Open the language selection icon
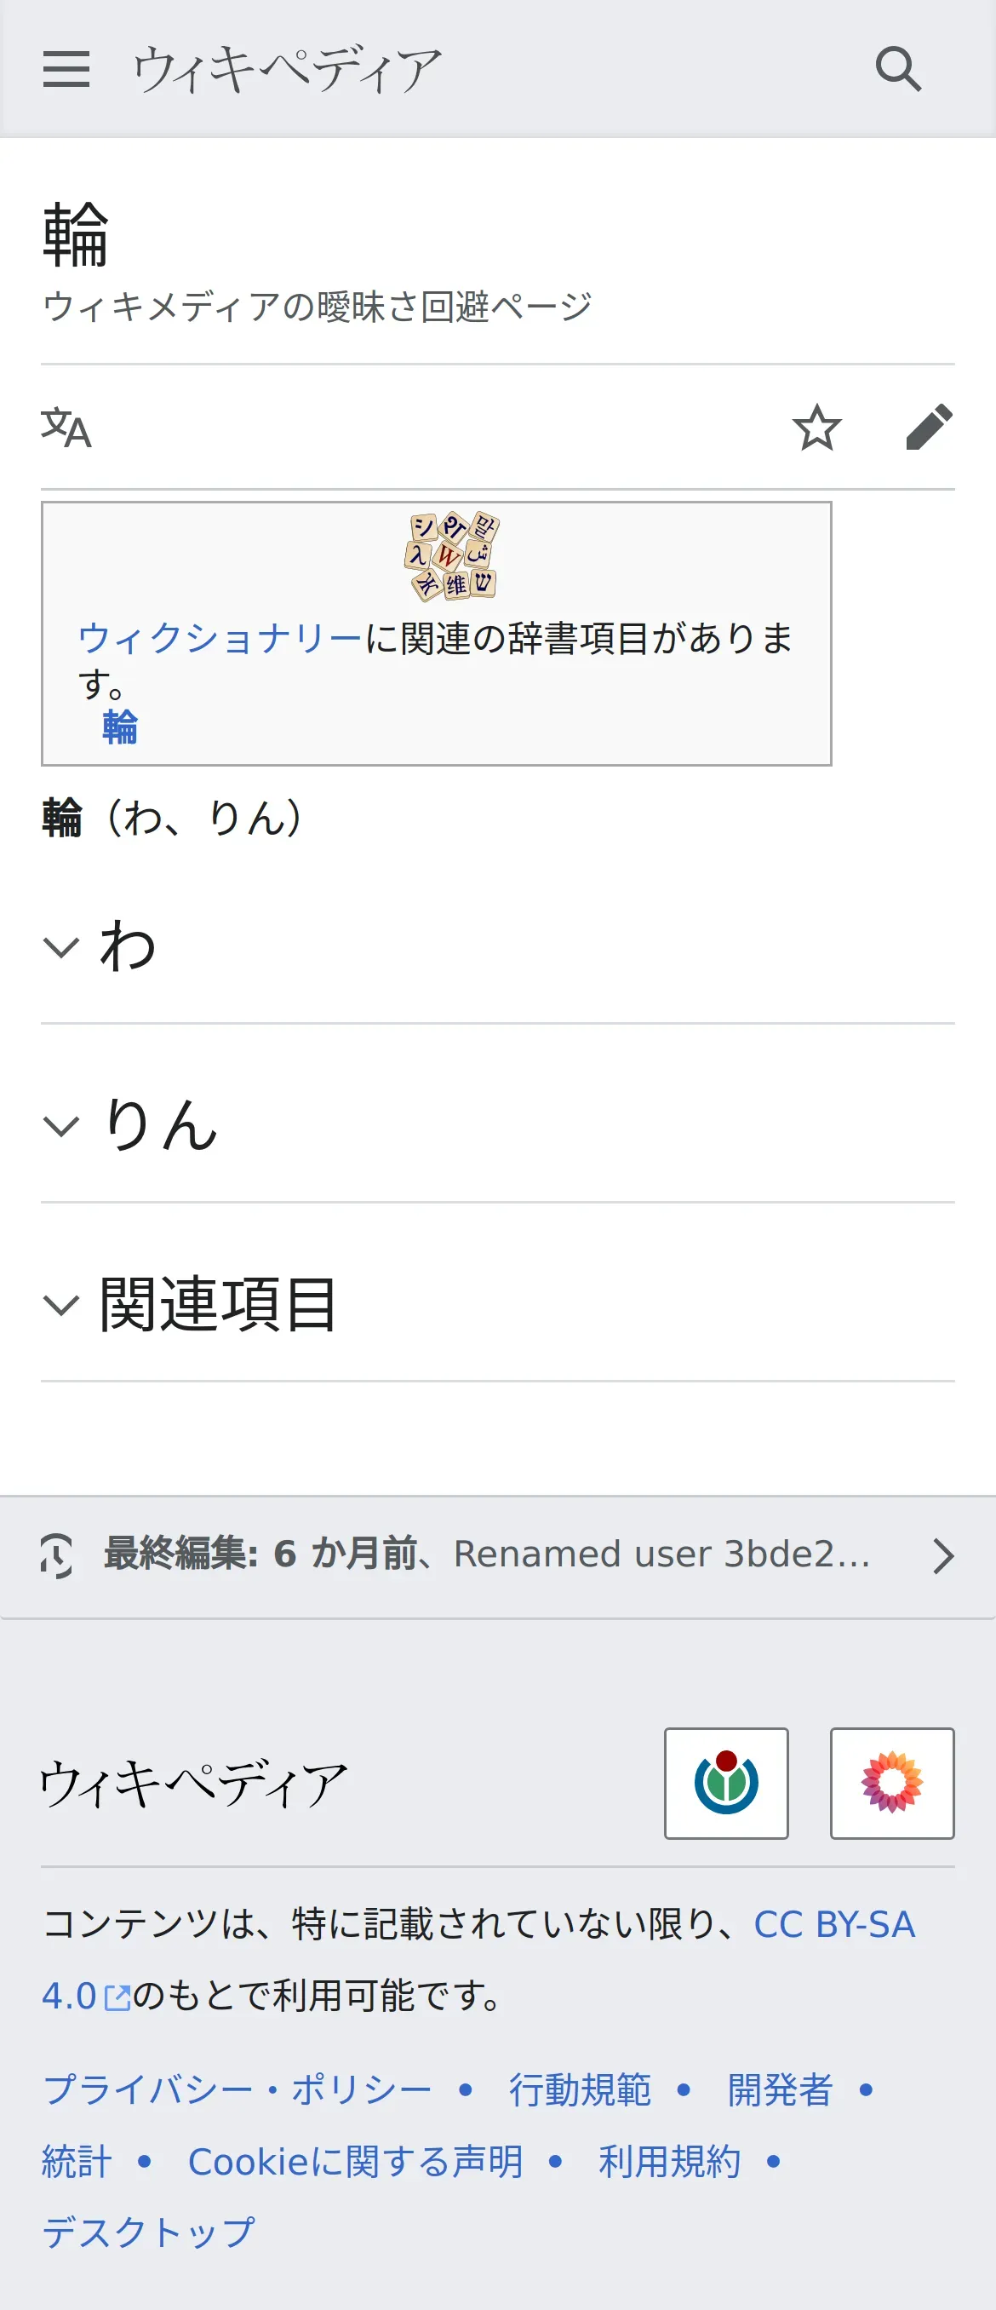 66,427
